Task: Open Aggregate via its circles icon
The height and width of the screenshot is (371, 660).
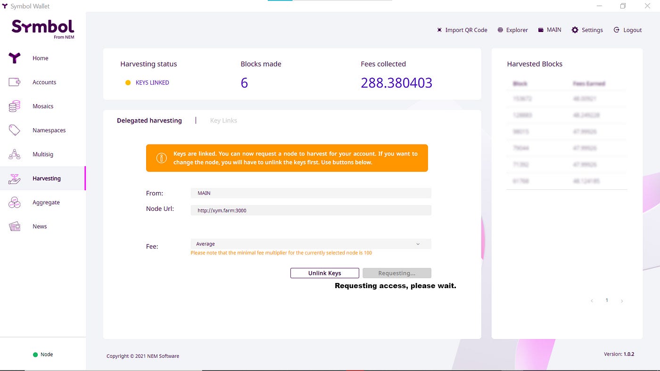Action: [x=15, y=202]
